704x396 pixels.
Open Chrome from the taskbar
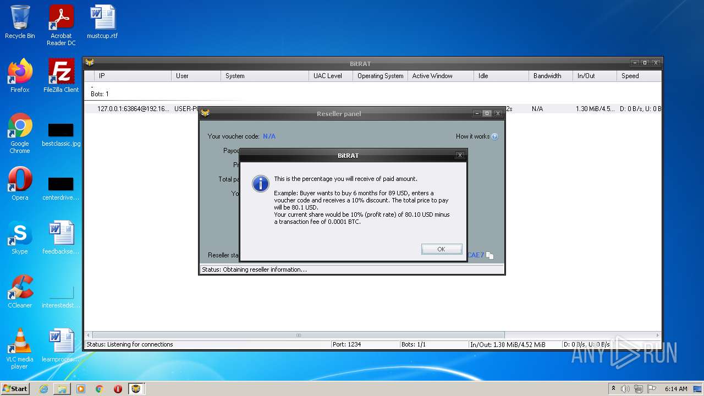pos(100,389)
